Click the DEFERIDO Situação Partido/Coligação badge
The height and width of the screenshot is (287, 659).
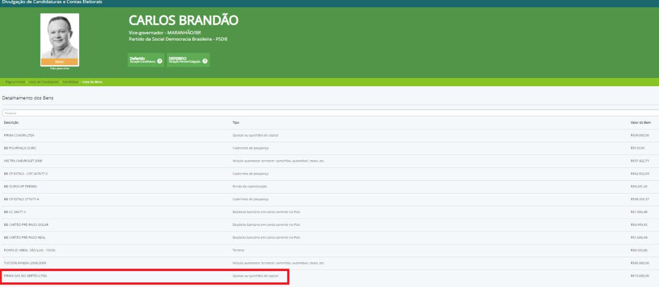point(184,60)
